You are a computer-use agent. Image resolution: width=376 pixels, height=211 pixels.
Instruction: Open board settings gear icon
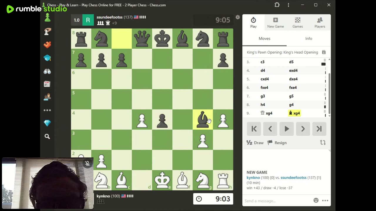click(x=238, y=17)
